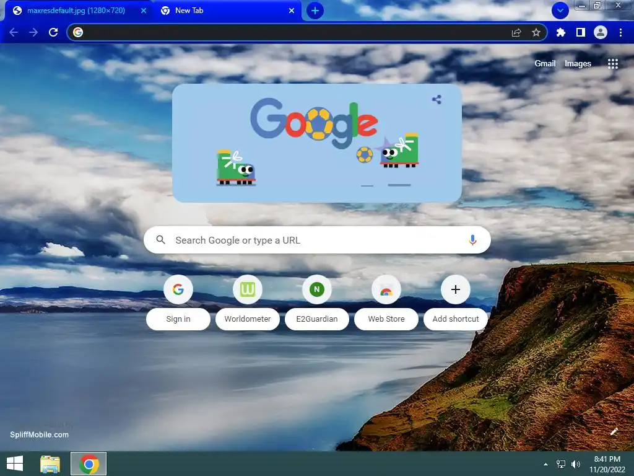This screenshot has width=634, height=476.
Task: Open the Google apps grid
Action: (x=613, y=64)
